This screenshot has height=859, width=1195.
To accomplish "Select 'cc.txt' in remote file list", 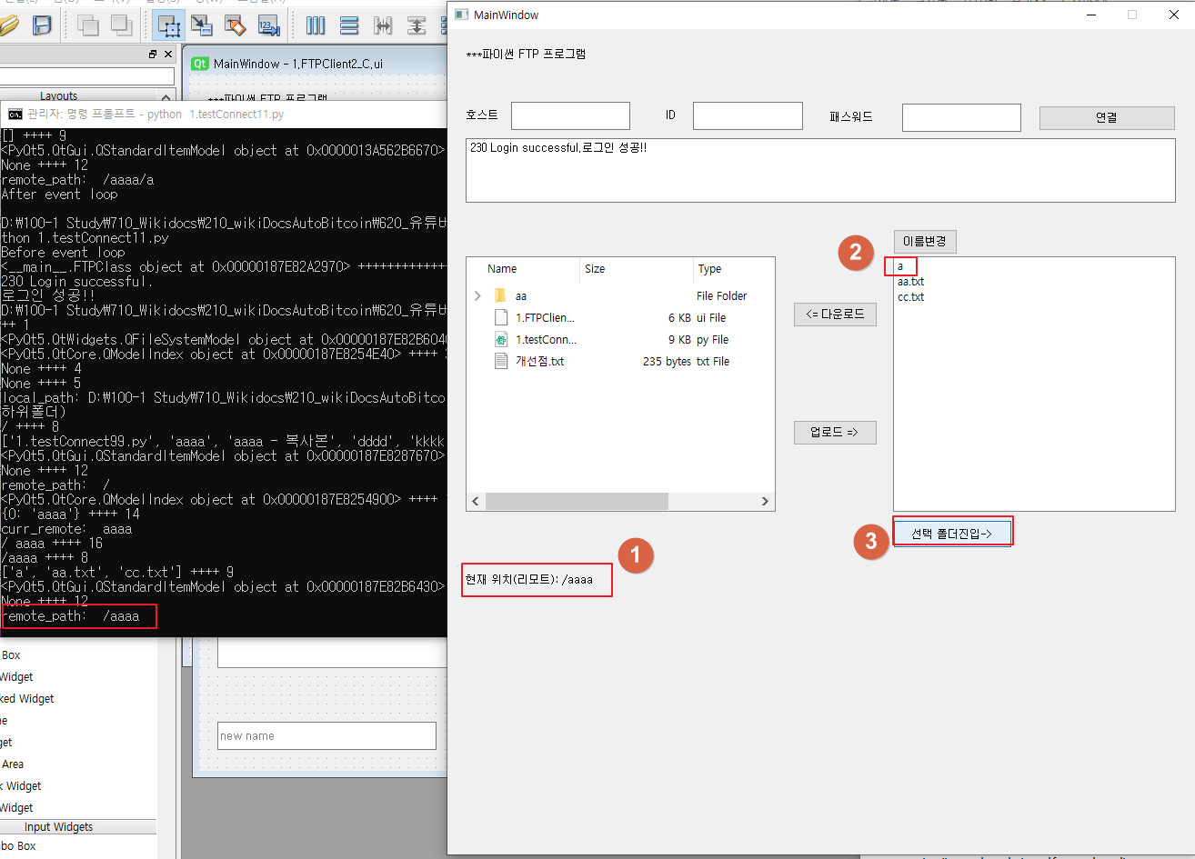I will click(910, 297).
